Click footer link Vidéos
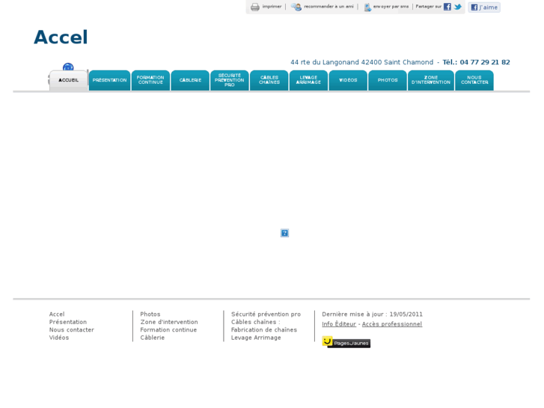Screen dimensions: 544x408 [59, 338]
